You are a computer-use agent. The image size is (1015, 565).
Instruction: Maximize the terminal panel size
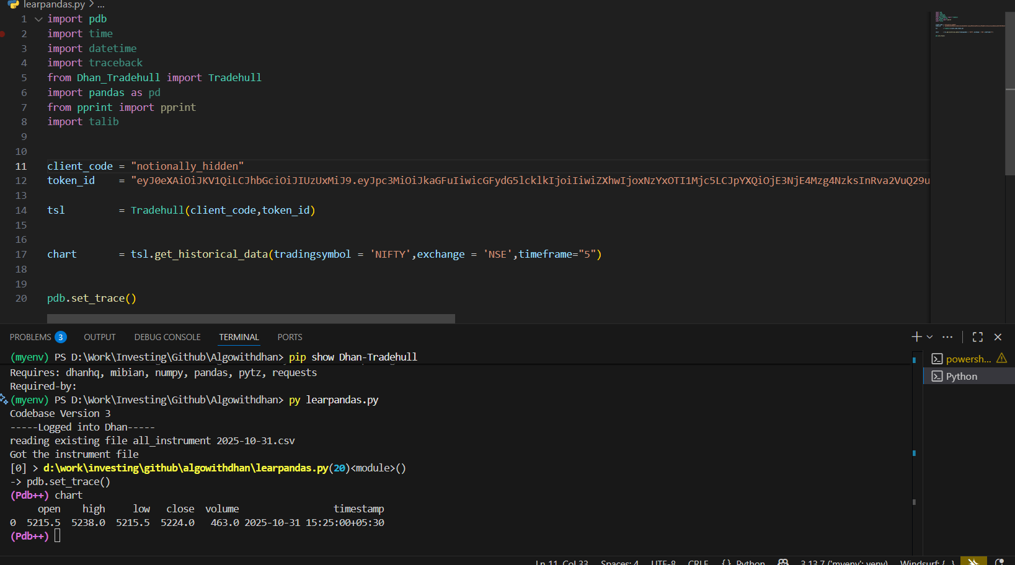pyautogui.click(x=978, y=337)
